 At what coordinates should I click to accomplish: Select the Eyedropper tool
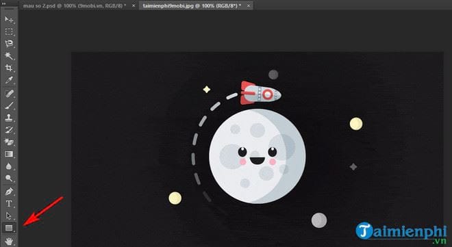point(9,80)
